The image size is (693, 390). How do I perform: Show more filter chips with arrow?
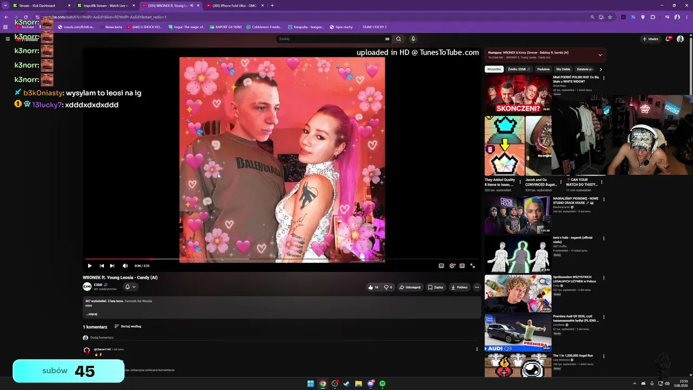pyautogui.click(x=600, y=69)
